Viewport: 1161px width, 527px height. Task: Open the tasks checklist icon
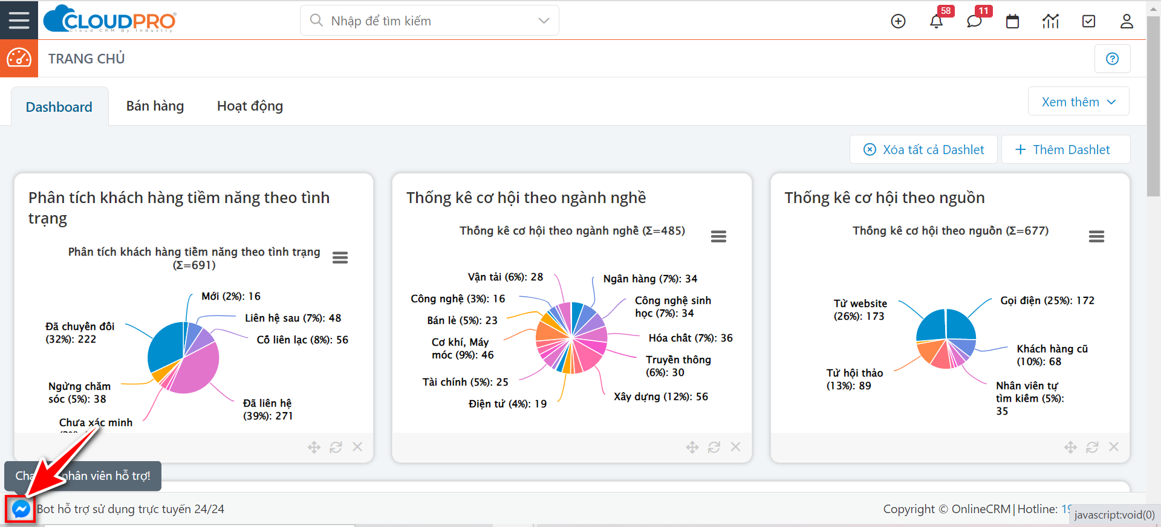point(1088,22)
